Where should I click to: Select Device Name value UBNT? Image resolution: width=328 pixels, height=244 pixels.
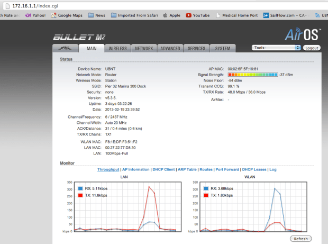tap(110, 69)
